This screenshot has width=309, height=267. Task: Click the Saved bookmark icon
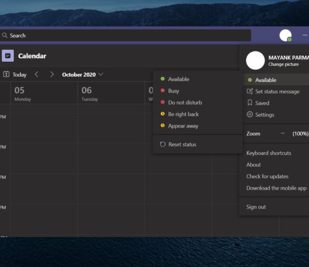(249, 103)
